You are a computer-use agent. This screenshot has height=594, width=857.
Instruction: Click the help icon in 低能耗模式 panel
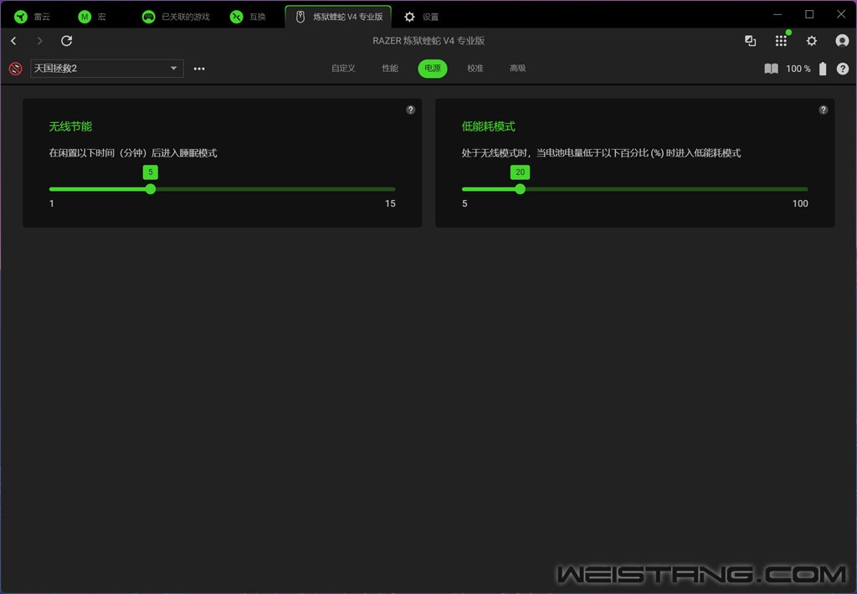coord(823,110)
